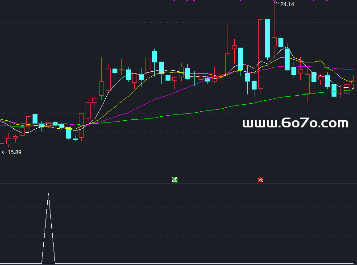The height and width of the screenshot is (265, 357).
Task: Click the peak of the white indicator spike
Action: (x=48, y=194)
